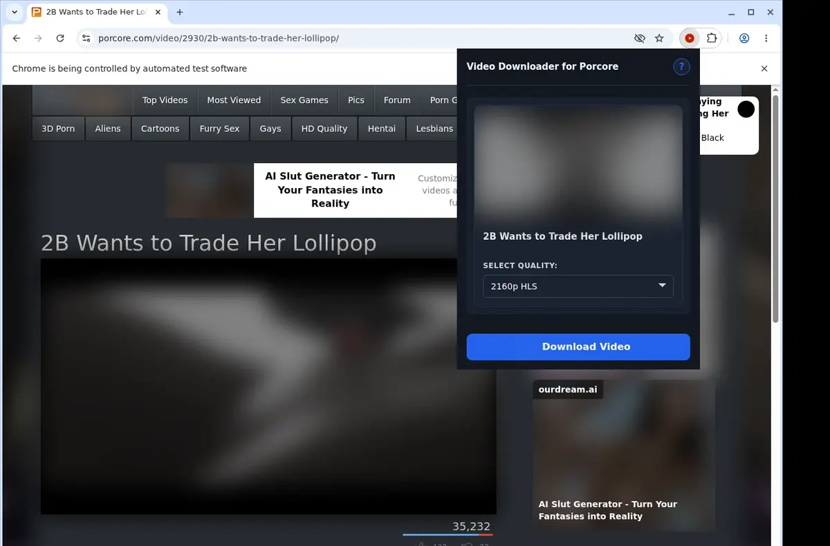Click the page vertical scrollbar
This screenshot has height=546, width=830.
tap(776, 207)
